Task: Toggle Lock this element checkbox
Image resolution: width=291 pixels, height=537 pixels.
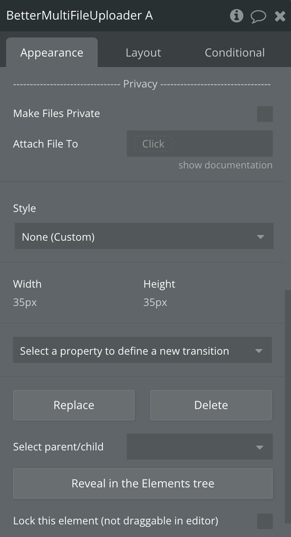Action: coord(265,521)
